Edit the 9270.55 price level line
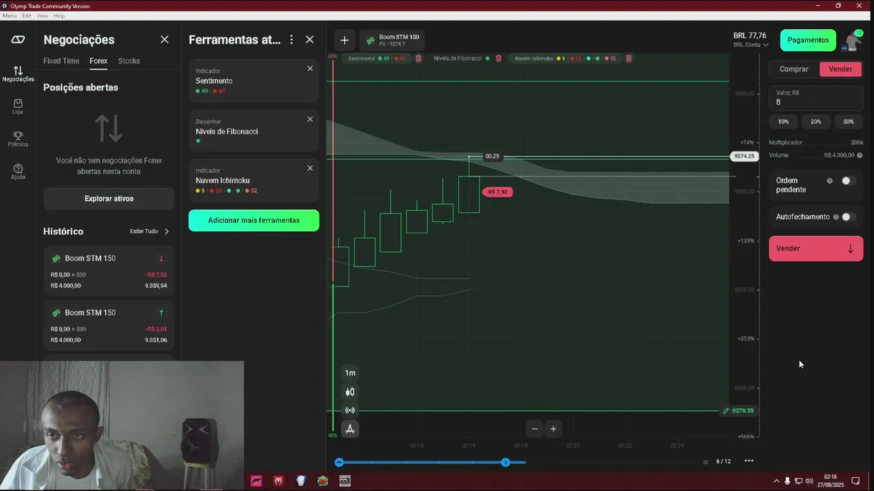Image resolution: width=874 pixels, height=491 pixels. coord(726,411)
